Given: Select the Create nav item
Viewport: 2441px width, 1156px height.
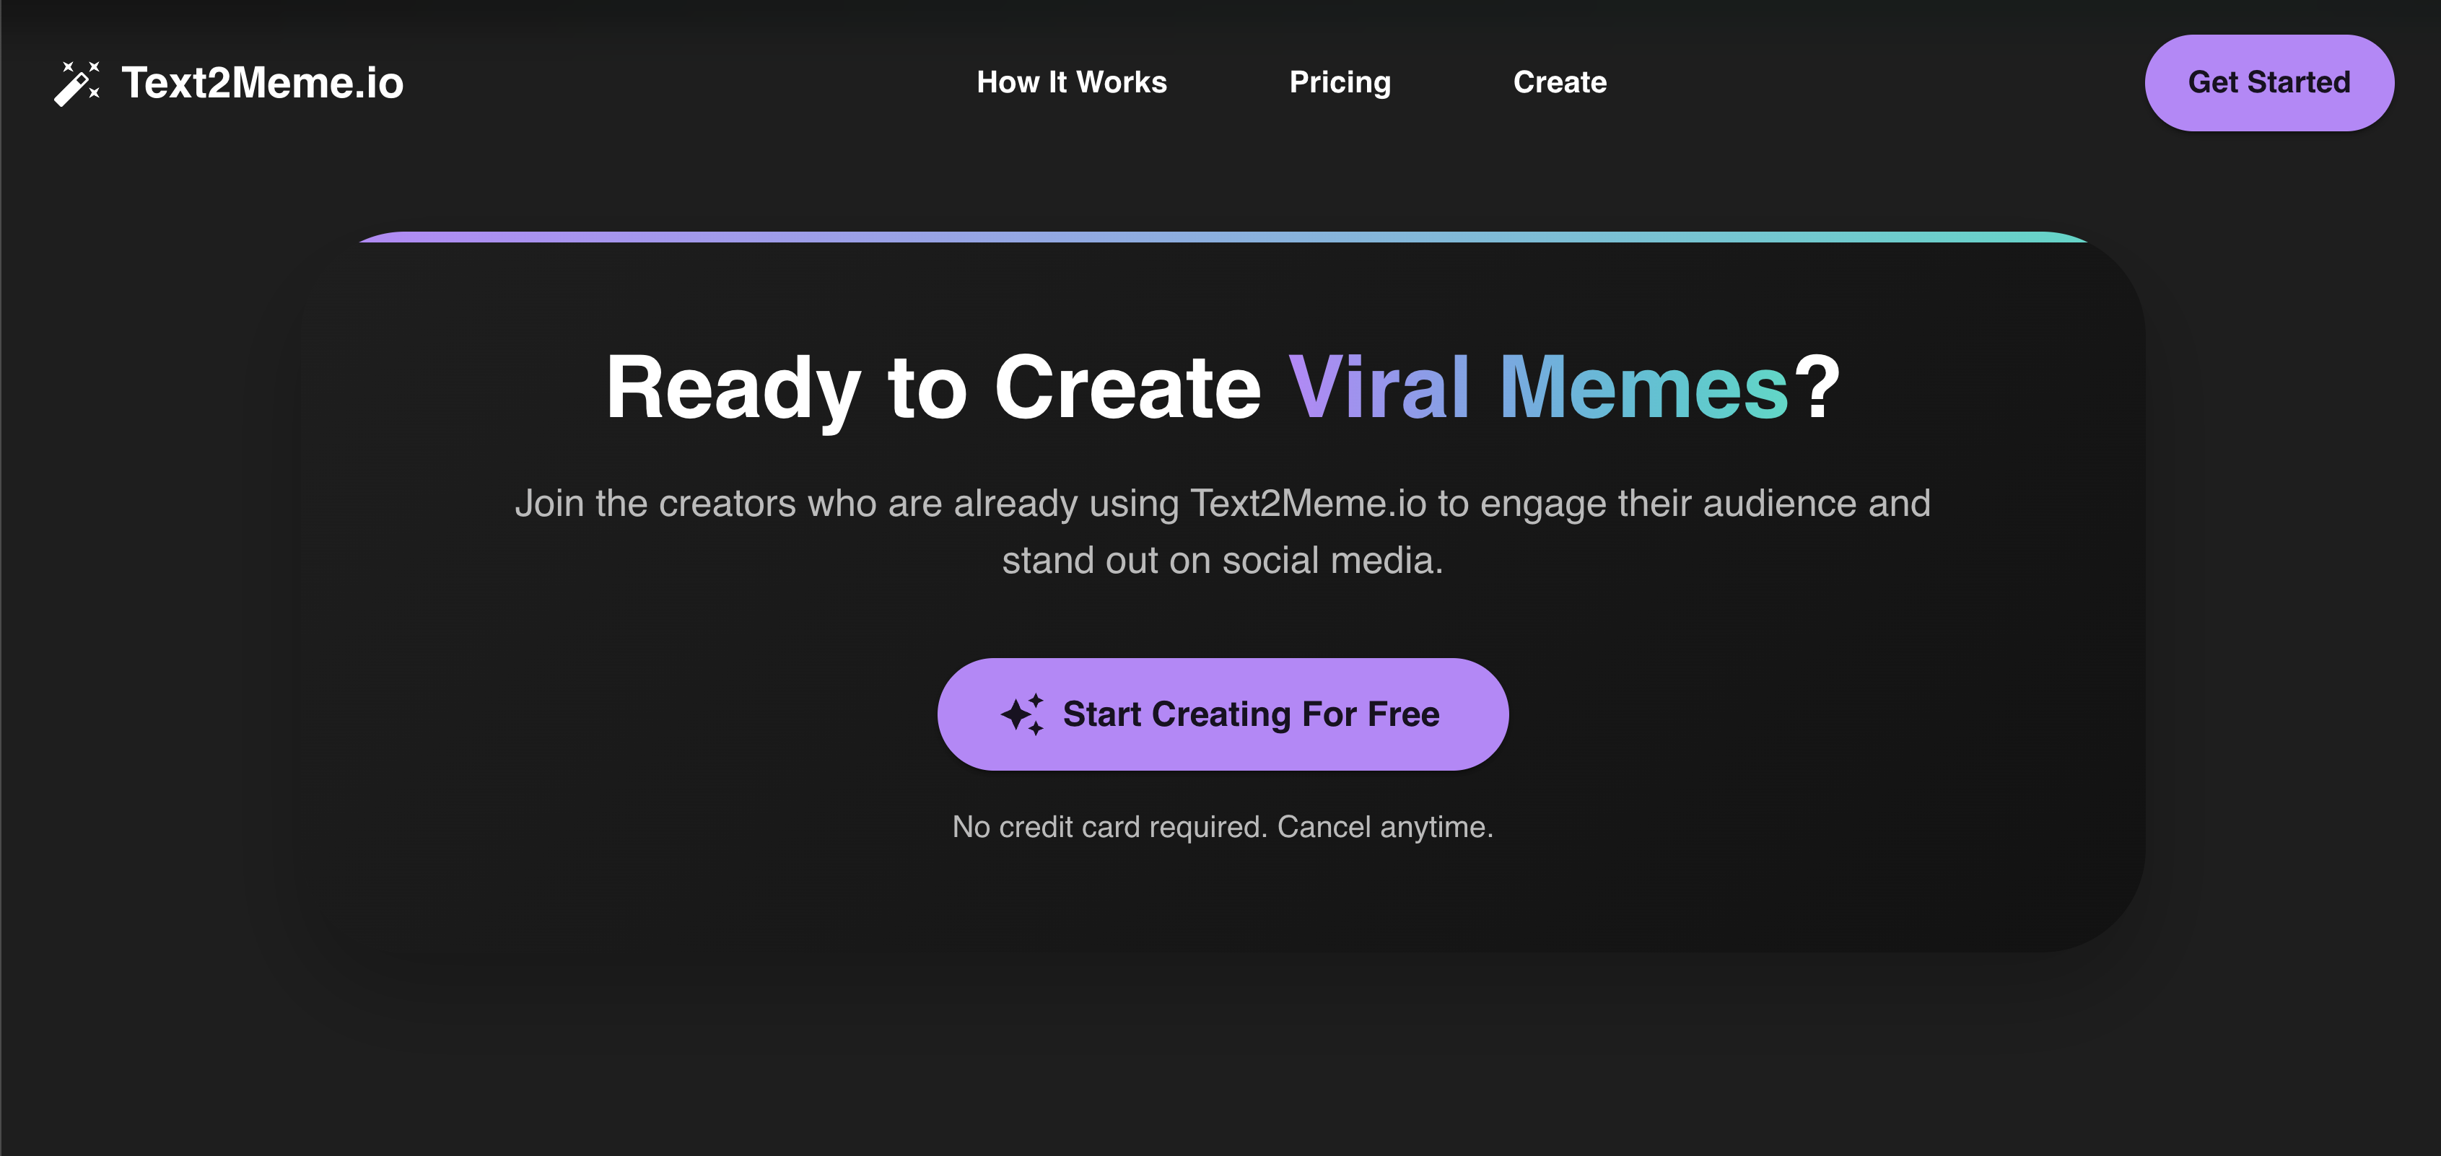Looking at the screenshot, I should [x=1560, y=82].
